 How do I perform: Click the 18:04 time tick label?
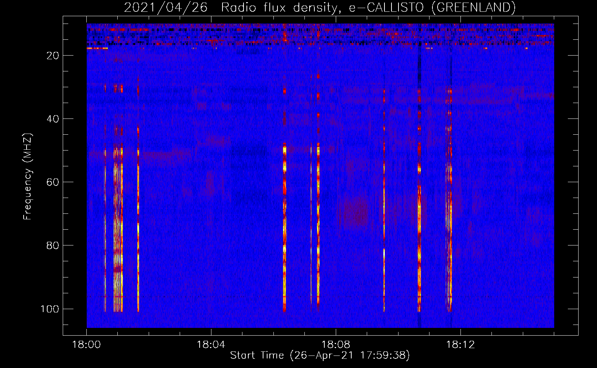[211, 345]
